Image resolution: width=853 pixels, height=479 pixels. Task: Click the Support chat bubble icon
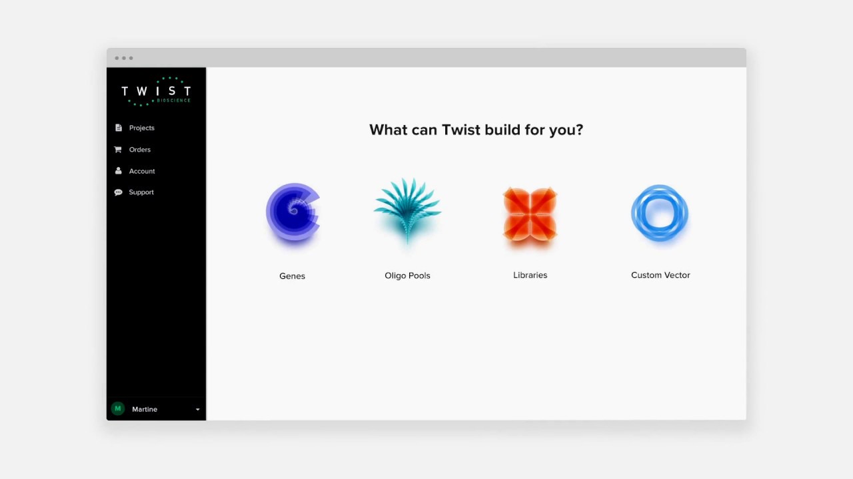click(118, 192)
